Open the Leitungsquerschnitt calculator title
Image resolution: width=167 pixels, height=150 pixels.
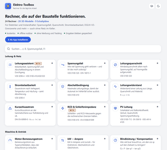[131, 64]
